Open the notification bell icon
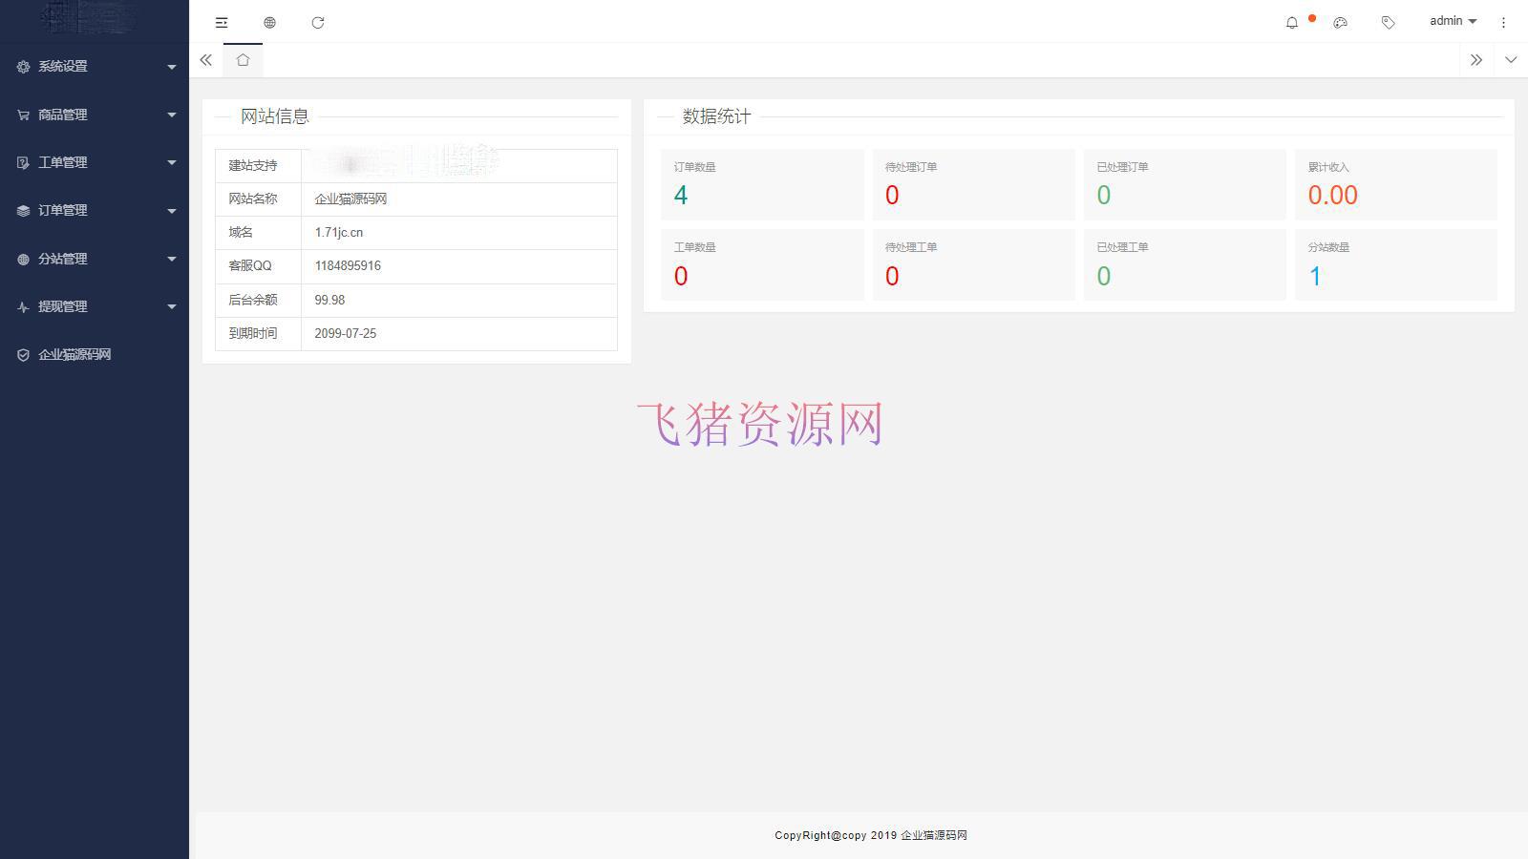 1292,22
